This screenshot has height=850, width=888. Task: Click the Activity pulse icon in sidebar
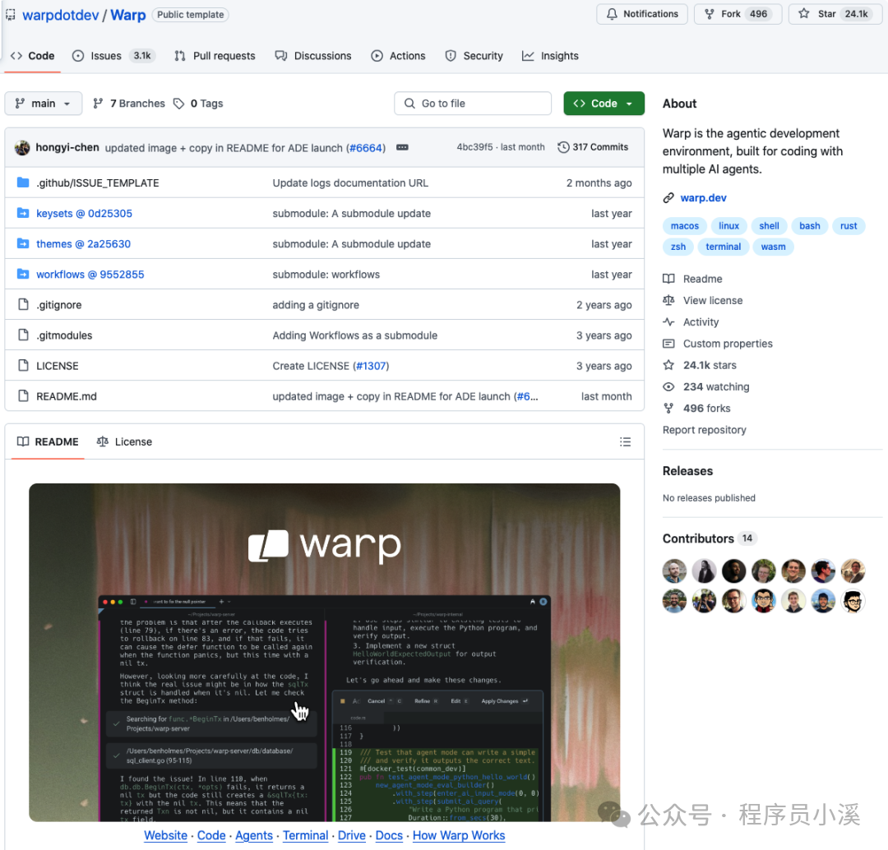pos(669,321)
